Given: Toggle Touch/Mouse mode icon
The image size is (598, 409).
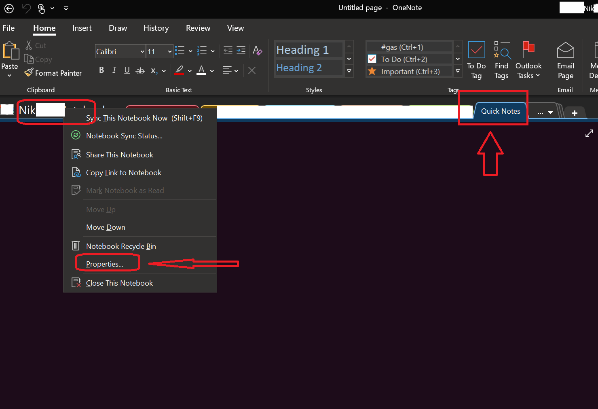Looking at the screenshot, I should tap(41, 8).
